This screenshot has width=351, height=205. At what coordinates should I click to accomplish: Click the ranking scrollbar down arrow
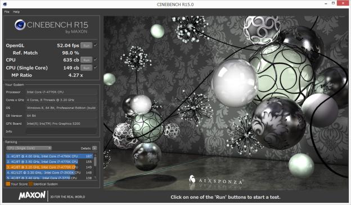click(x=95, y=178)
